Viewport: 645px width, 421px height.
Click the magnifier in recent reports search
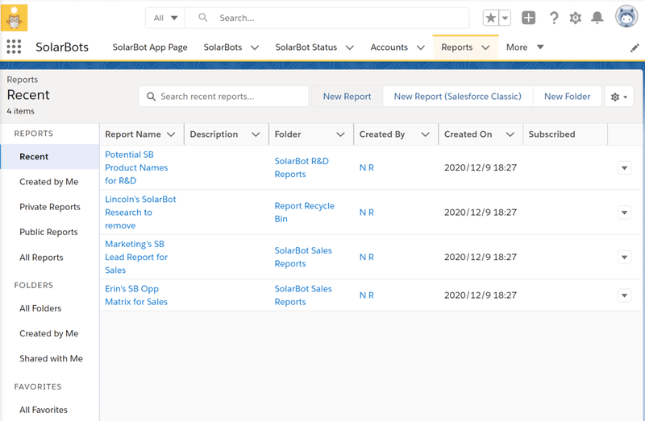tap(151, 97)
